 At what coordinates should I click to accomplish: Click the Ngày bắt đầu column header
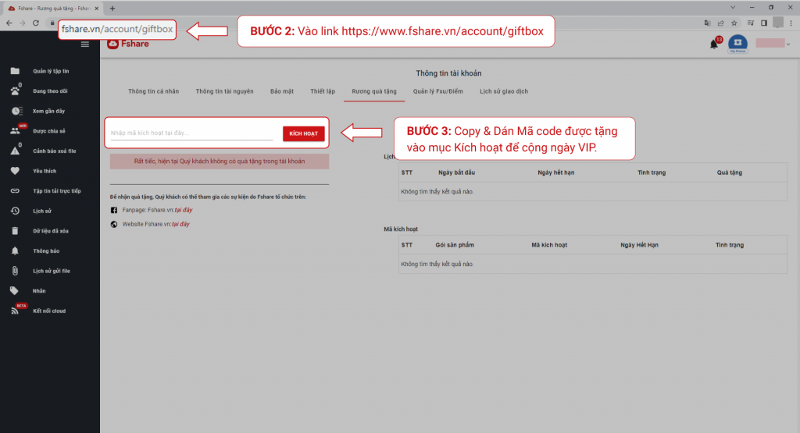(456, 172)
